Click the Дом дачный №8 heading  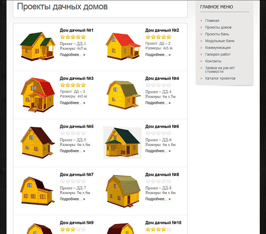pos(162,175)
